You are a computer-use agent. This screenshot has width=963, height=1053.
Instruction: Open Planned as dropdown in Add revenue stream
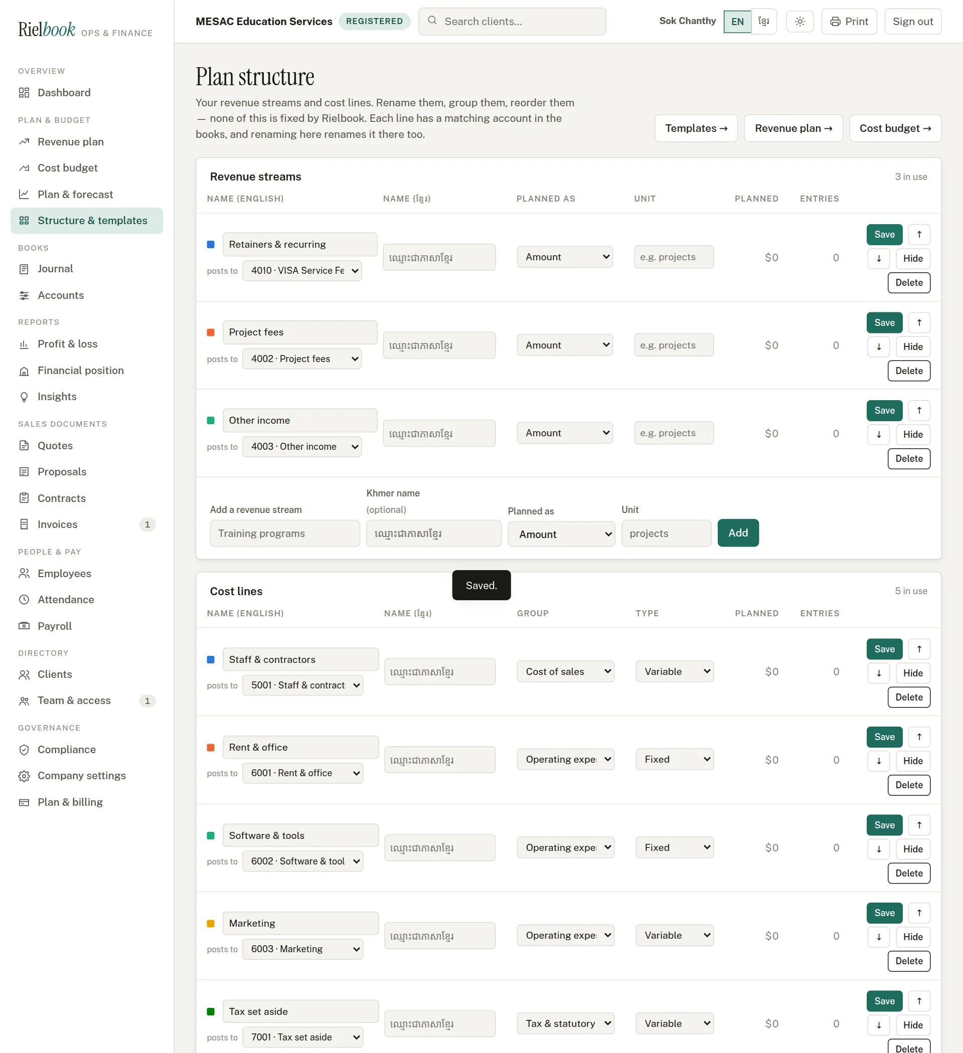point(561,534)
